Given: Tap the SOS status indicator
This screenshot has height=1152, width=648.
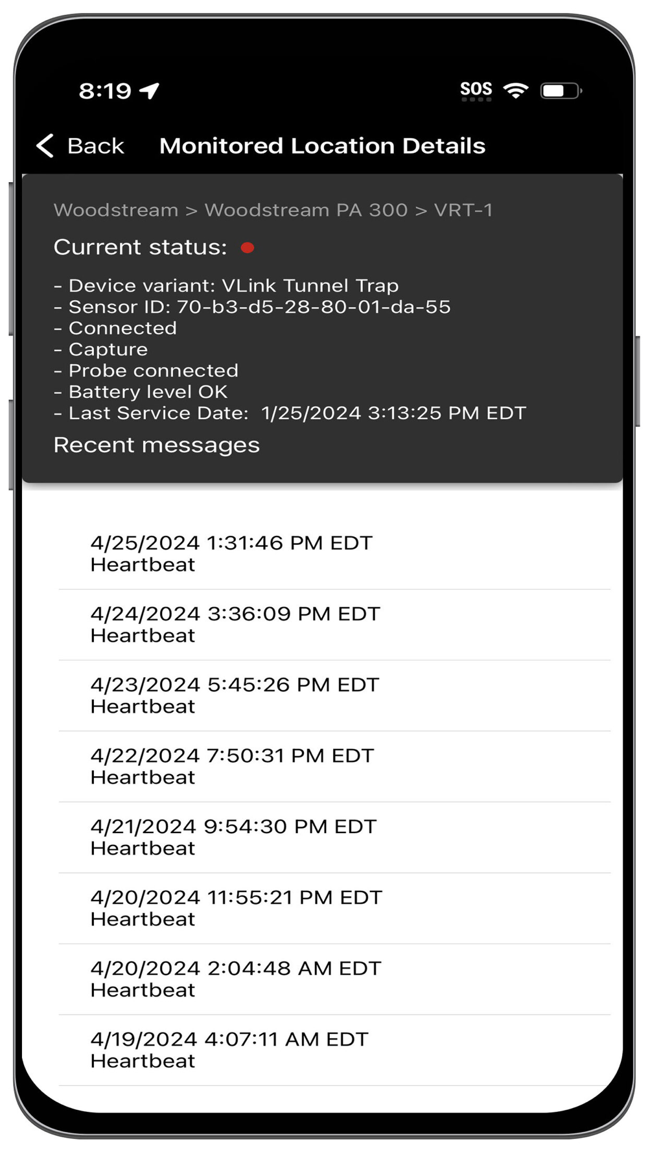Looking at the screenshot, I should 476,90.
